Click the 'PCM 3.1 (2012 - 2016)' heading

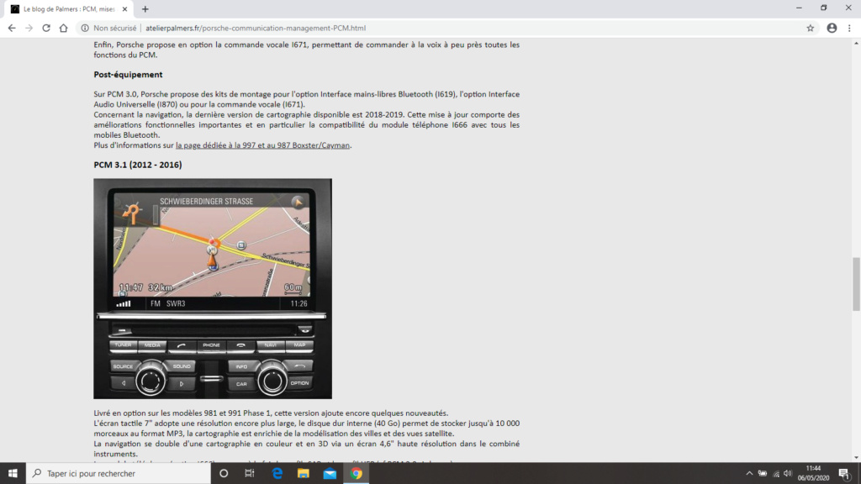coord(138,165)
